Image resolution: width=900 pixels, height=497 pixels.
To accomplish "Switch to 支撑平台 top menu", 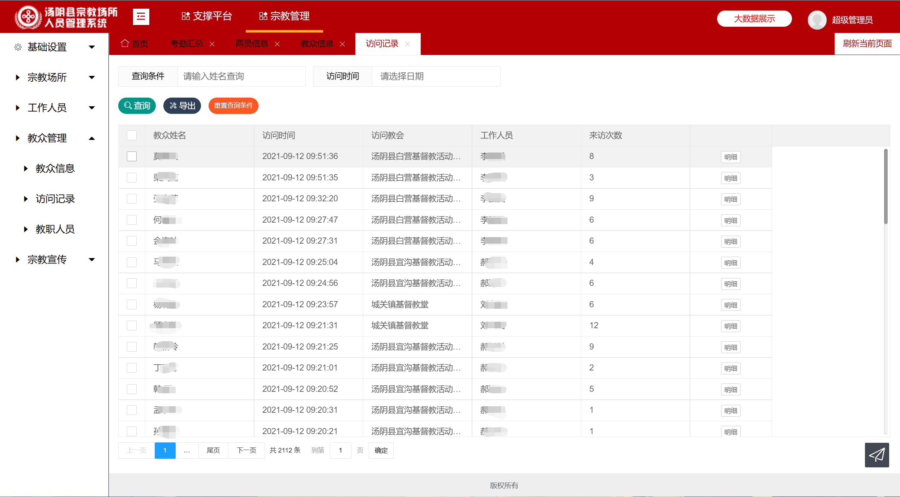I will click(x=207, y=16).
